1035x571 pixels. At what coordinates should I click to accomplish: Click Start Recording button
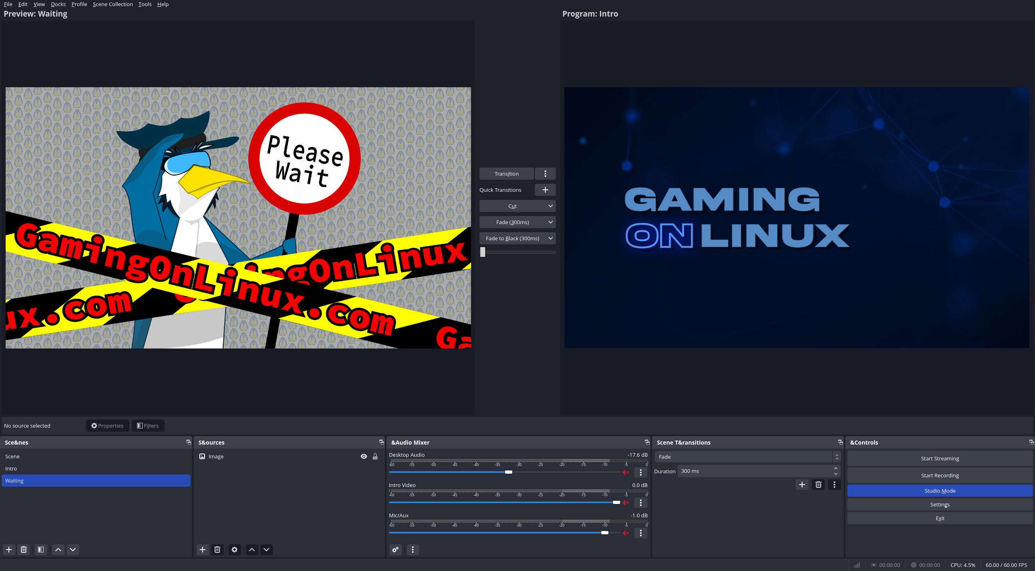tap(940, 475)
